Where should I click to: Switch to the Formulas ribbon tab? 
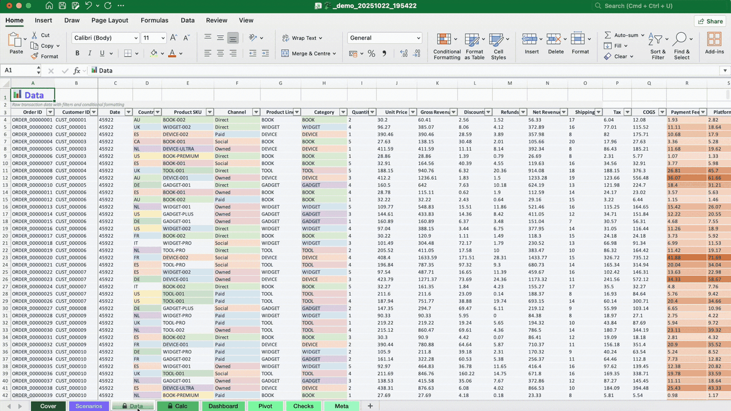[154, 20]
